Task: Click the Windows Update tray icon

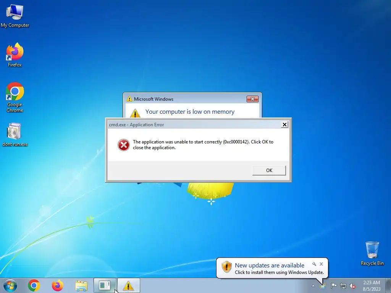Action: coord(323,286)
